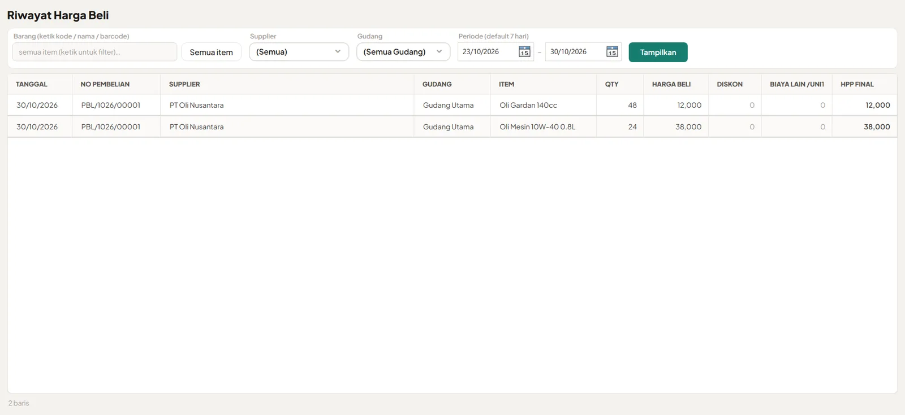Click BIAYA LAIN /UNIT column header
905x415 pixels.
[x=796, y=84]
